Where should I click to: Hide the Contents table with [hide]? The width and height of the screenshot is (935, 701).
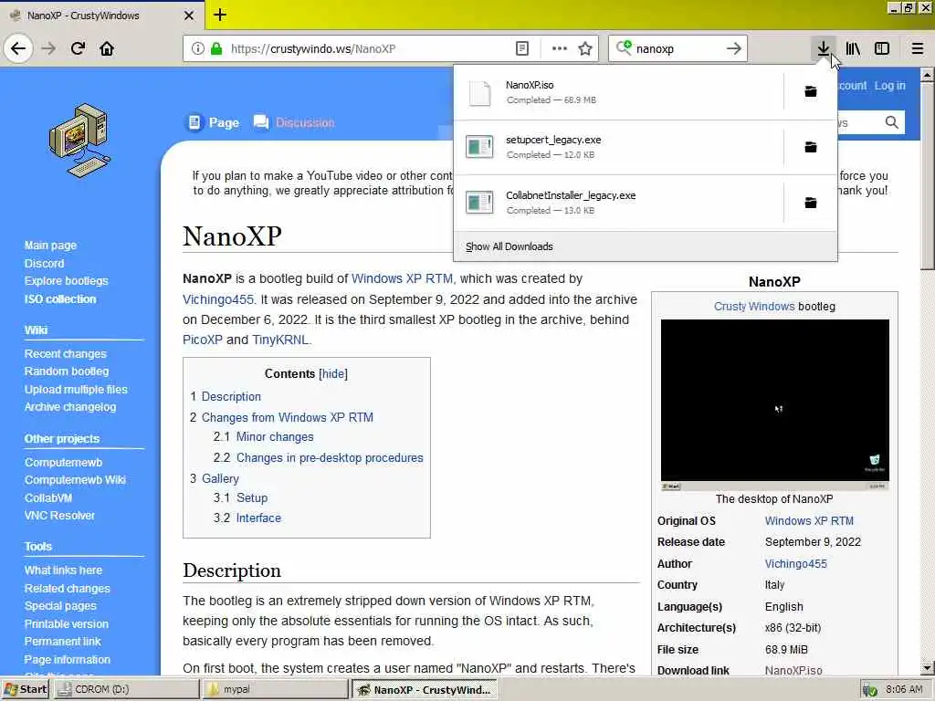click(x=333, y=373)
